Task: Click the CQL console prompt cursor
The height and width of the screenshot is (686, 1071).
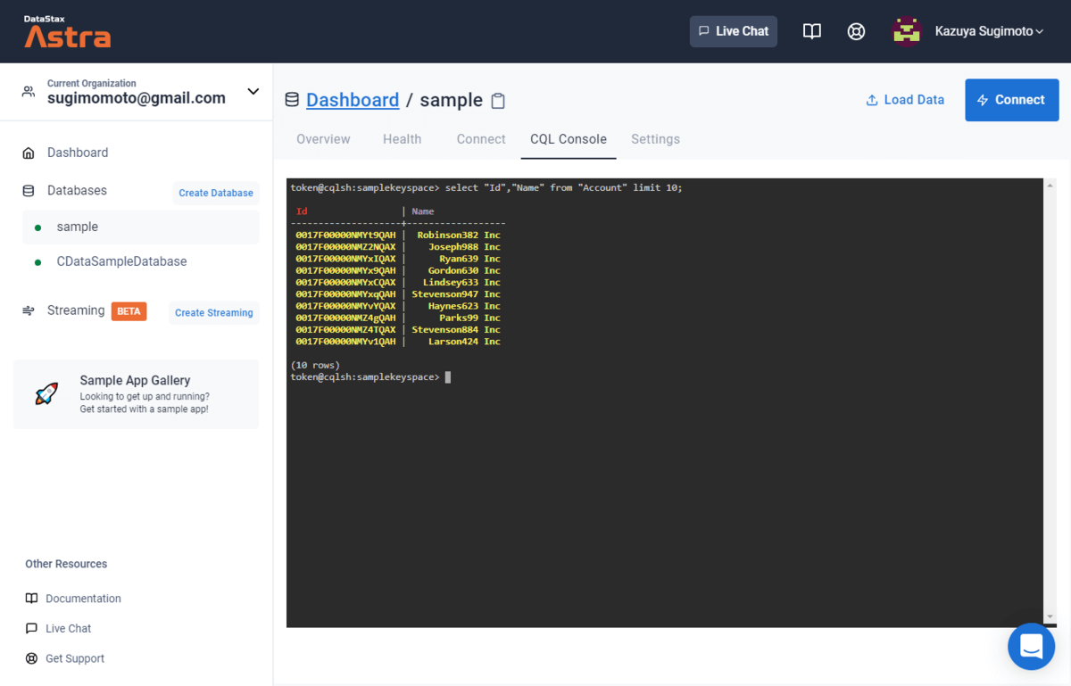Action: coord(447,377)
